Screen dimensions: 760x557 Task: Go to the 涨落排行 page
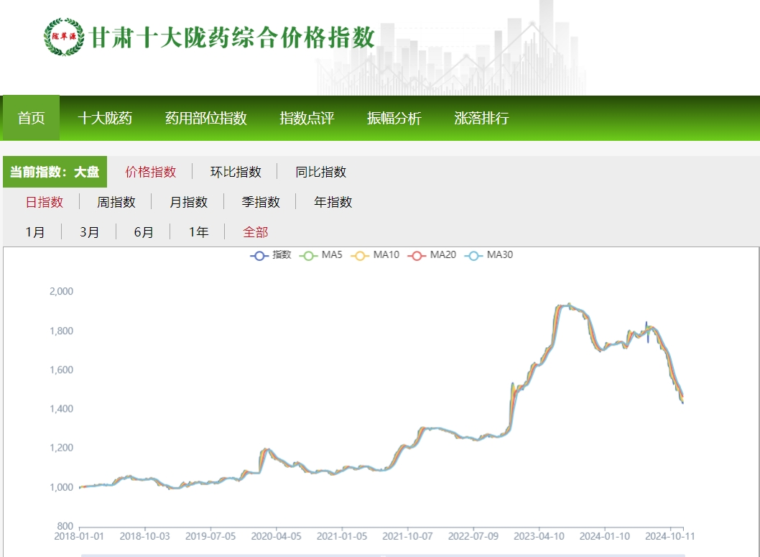click(483, 119)
